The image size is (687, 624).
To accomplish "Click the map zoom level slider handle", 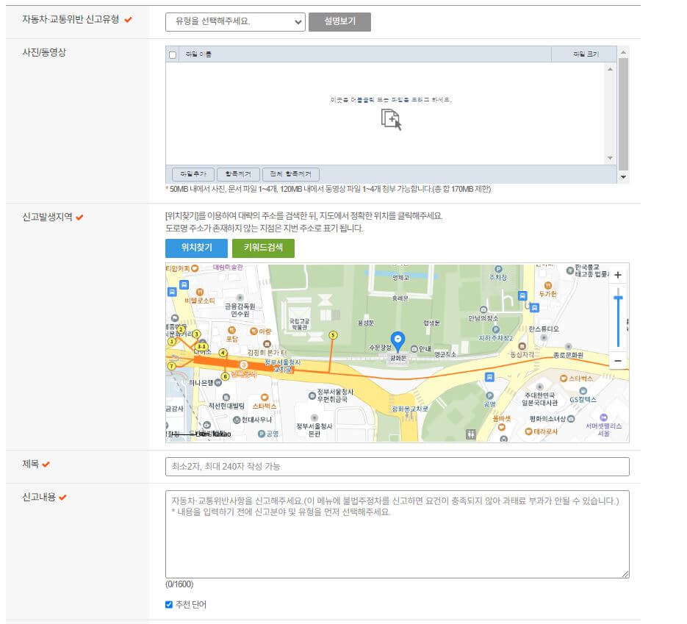I will click(618, 298).
